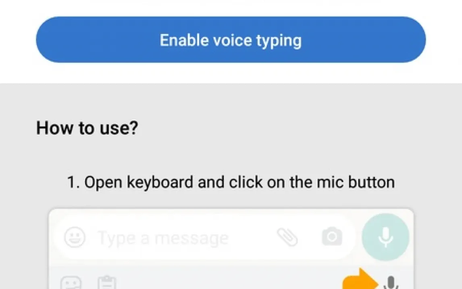Tap the smiley emoji icon
462x289 pixels.
(x=75, y=237)
